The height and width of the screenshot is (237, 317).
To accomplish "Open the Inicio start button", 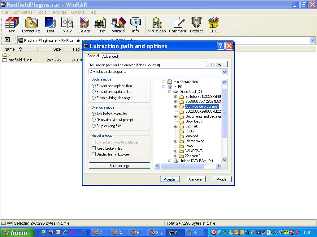I will (x=17, y=233).
